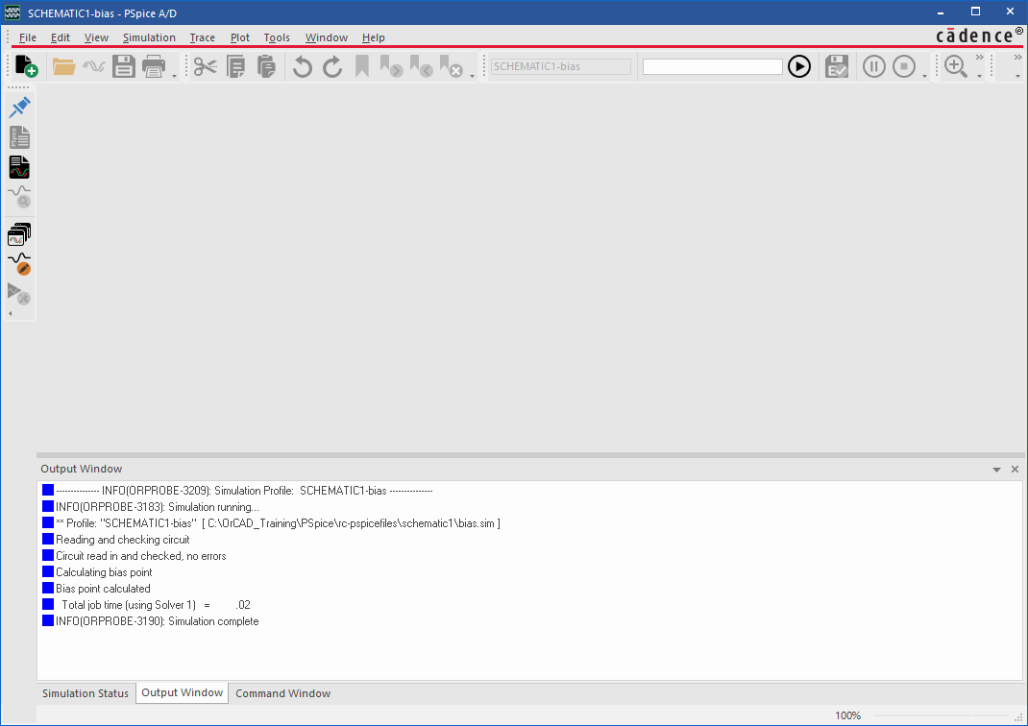Expand edit toolbar options arrow after bookmarks
This screenshot has height=726, width=1028.
point(472,76)
